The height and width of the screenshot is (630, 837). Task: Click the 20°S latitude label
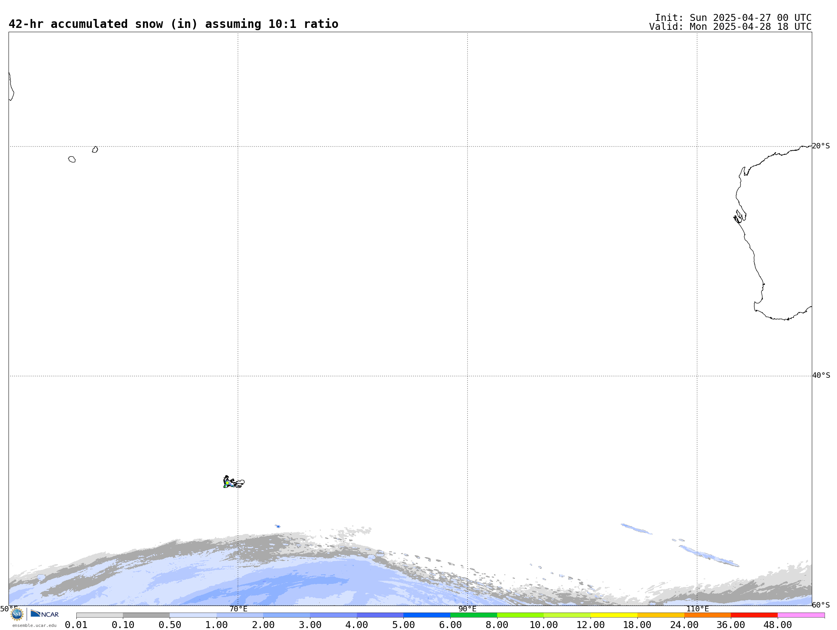coord(821,146)
